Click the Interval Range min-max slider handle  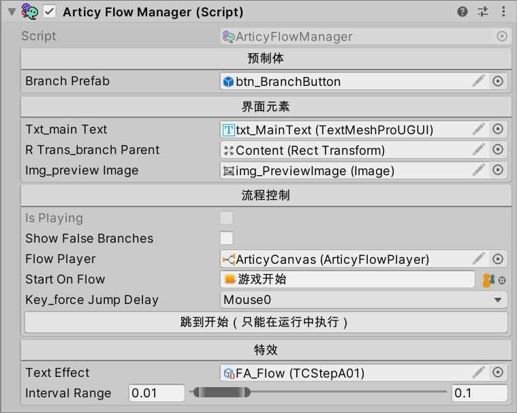click(221, 393)
